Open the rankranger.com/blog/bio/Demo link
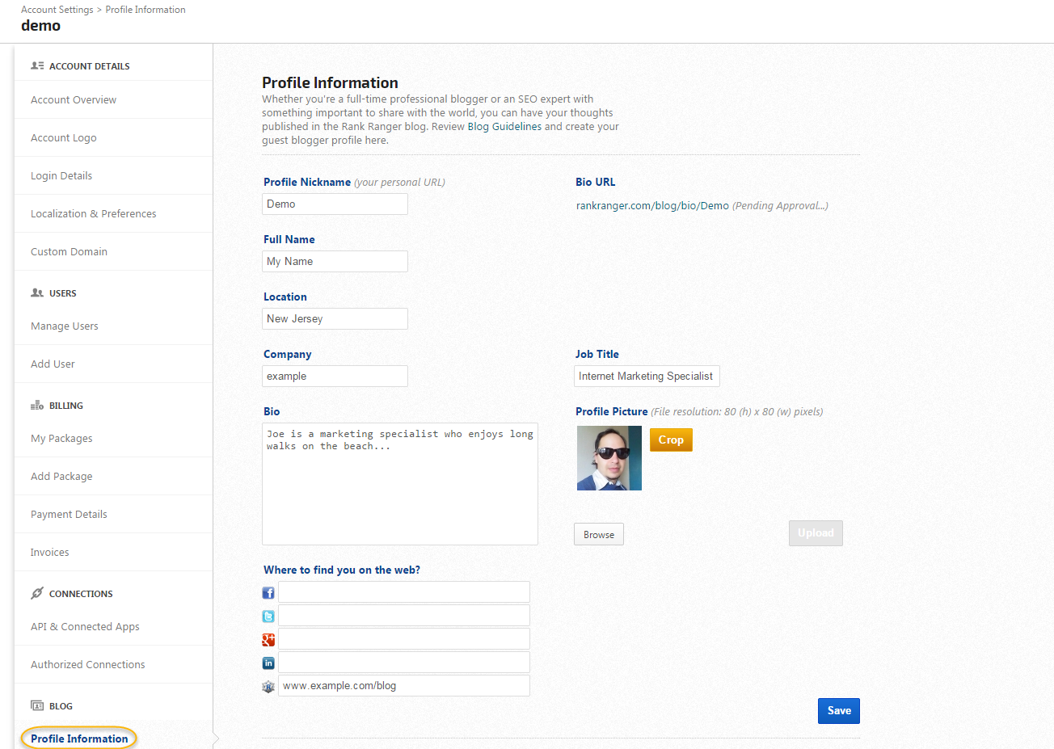This screenshot has height=749, width=1054. [652, 206]
